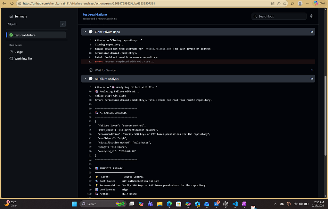Click the browser back arrow

4,3
